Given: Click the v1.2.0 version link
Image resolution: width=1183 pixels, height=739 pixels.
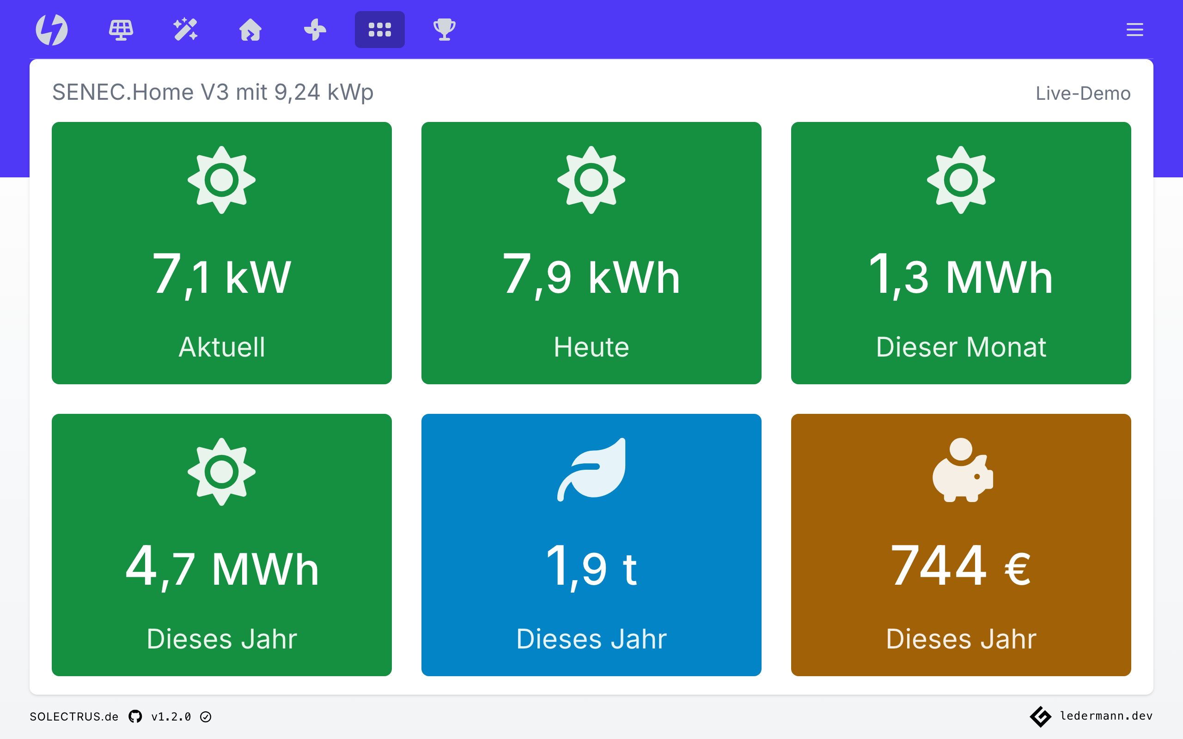Looking at the screenshot, I should (171, 716).
